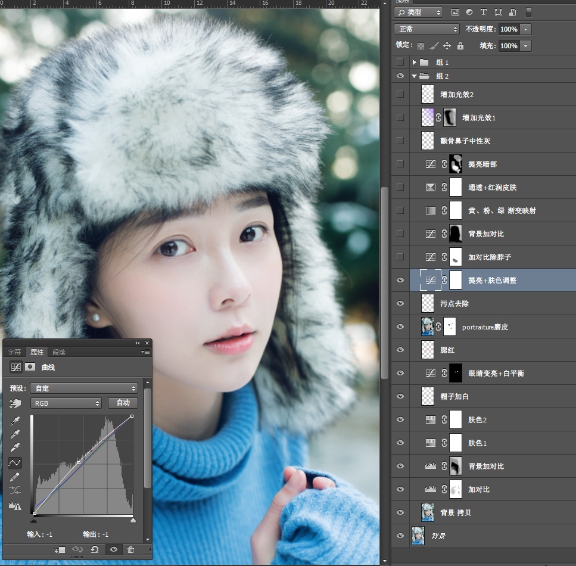Open the layer filter 类型 dropdown
The image size is (576, 566).
pyautogui.click(x=419, y=12)
